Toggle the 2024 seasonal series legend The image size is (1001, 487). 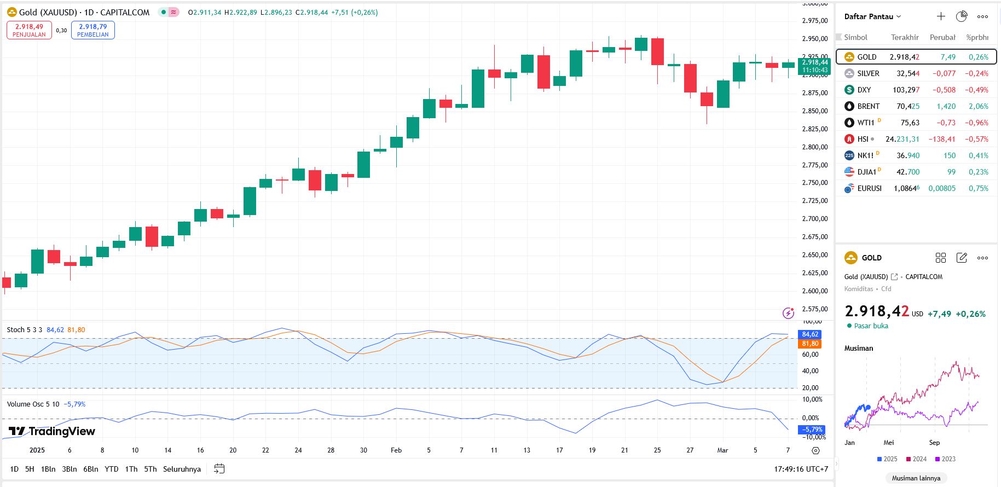click(x=916, y=459)
